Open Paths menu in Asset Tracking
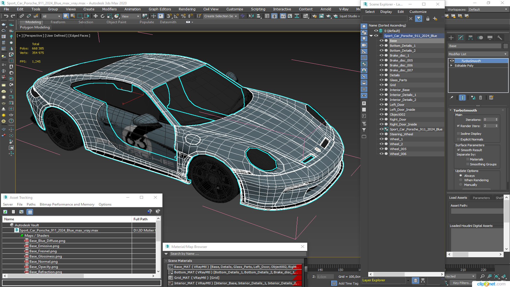 (x=31, y=204)
